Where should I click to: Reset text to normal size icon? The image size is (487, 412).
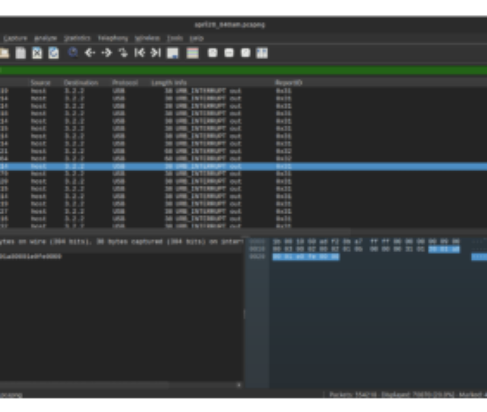point(246,53)
